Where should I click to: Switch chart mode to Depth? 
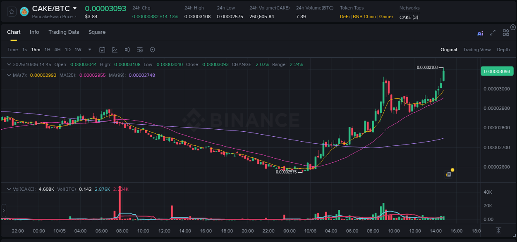click(503, 50)
